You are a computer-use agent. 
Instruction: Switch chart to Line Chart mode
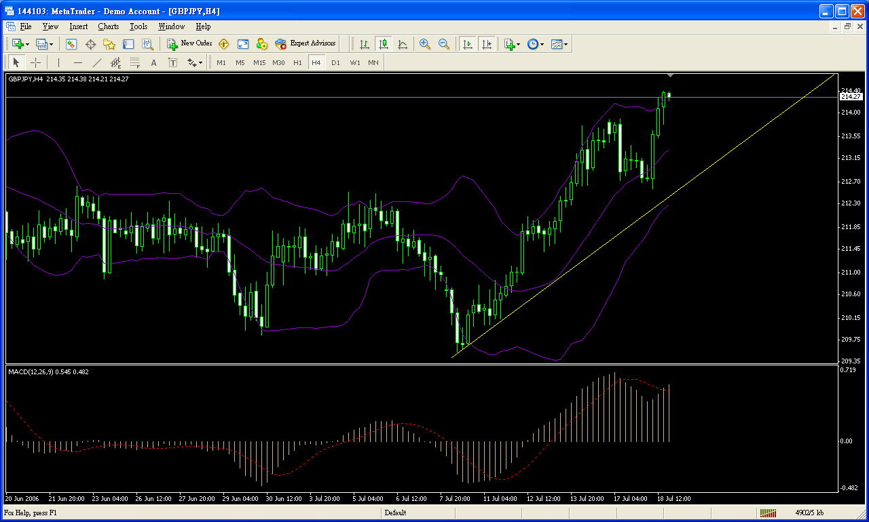click(403, 44)
